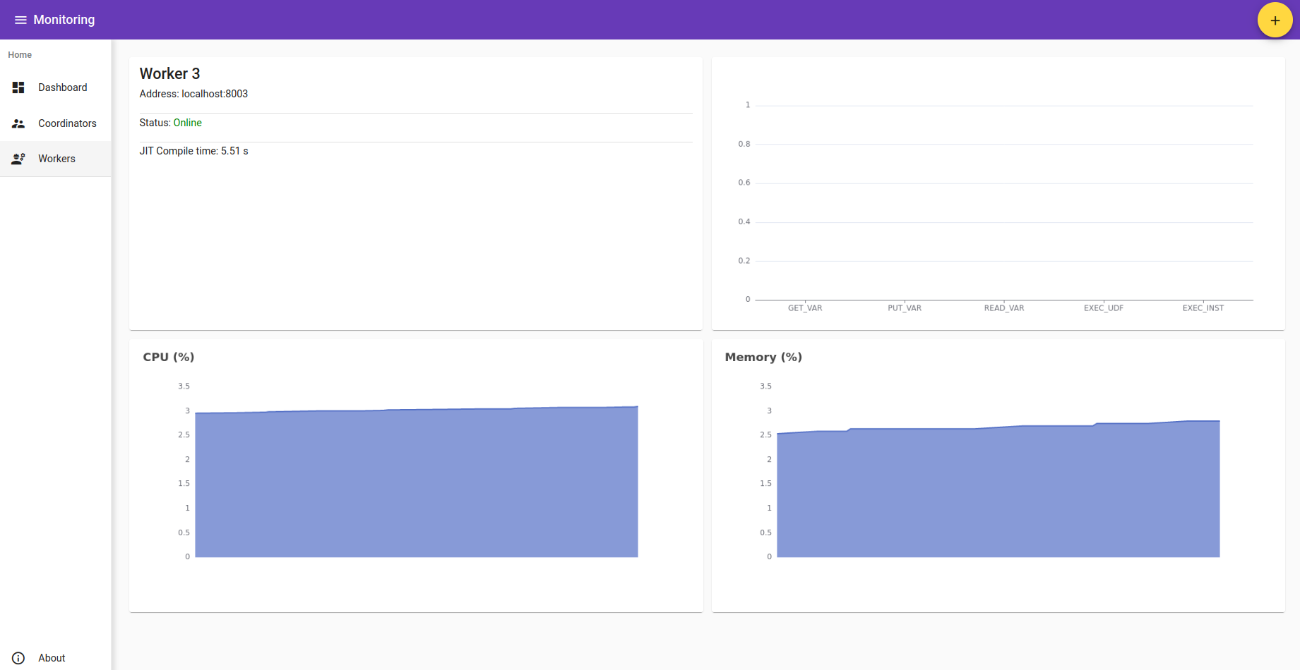The image size is (1300, 670).
Task: Click the Memory (%) chart title
Action: (763, 357)
